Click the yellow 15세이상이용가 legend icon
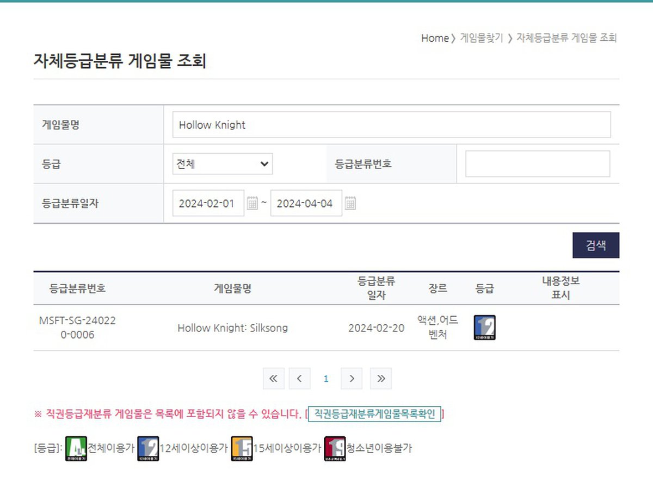 tap(242, 449)
